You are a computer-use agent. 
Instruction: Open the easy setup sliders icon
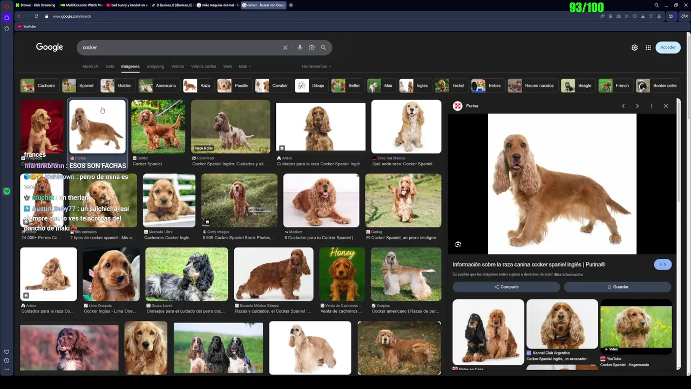pos(651,16)
